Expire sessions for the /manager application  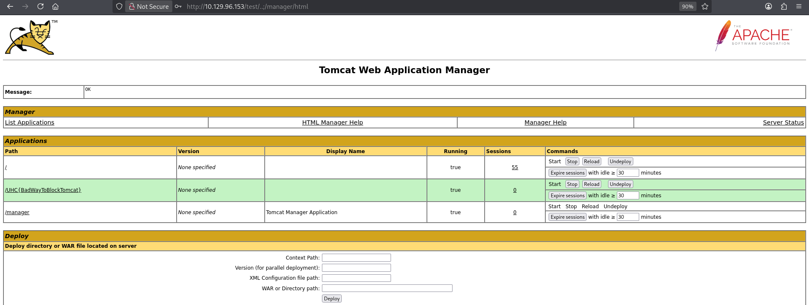point(568,217)
